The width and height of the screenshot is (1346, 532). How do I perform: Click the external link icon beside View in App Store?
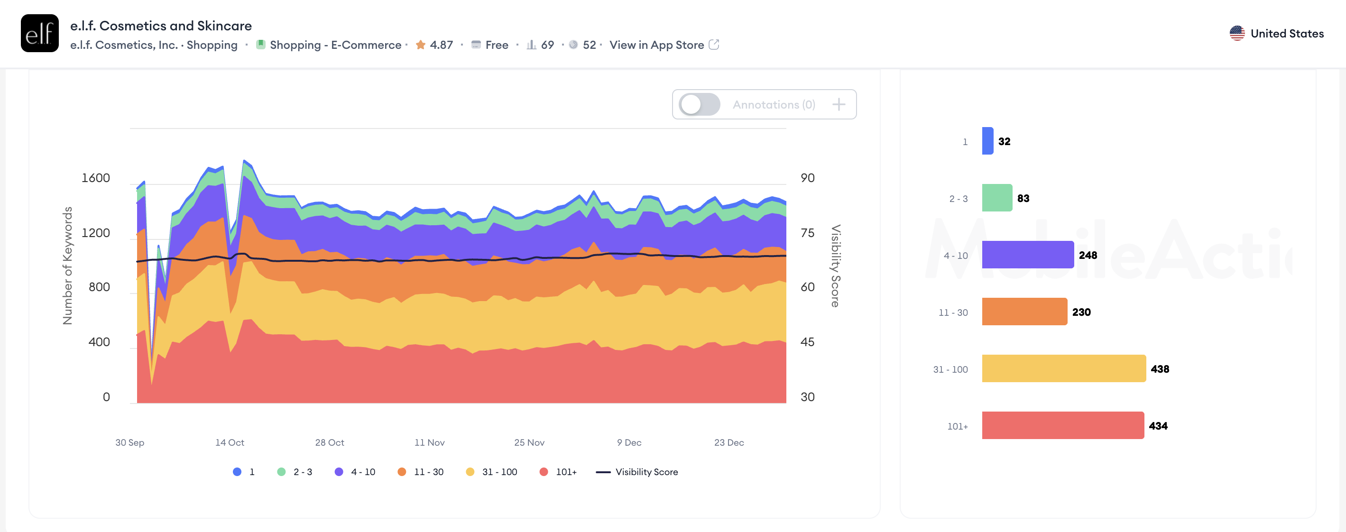714,45
